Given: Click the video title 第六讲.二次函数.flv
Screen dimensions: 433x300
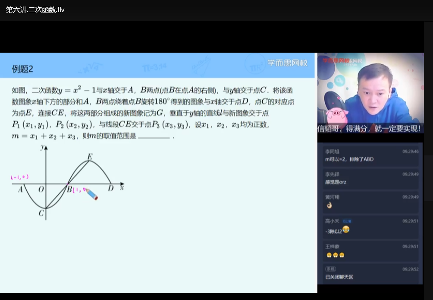Looking at the screenshot, I should click(x=35, y=10).
